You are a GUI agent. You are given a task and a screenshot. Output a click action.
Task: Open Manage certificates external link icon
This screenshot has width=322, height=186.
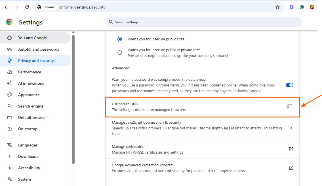point(291,149)
